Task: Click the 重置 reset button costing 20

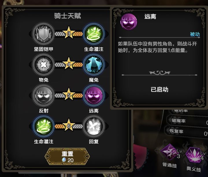Action: (x=67, y=157)
